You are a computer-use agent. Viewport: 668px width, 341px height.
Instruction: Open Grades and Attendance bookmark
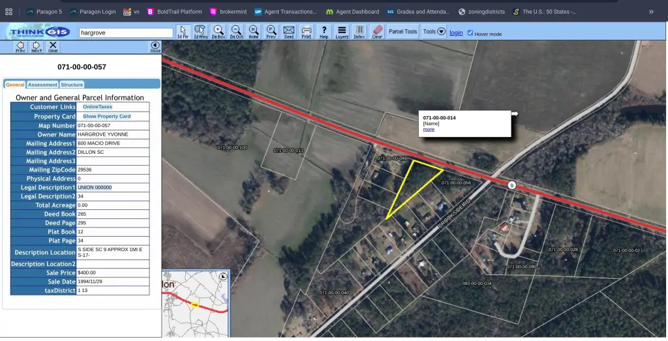coord(418,12)
